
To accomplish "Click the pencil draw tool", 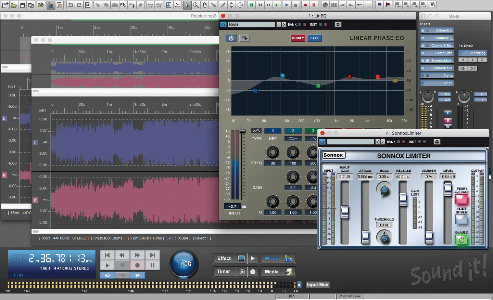I will click(223, 5).
